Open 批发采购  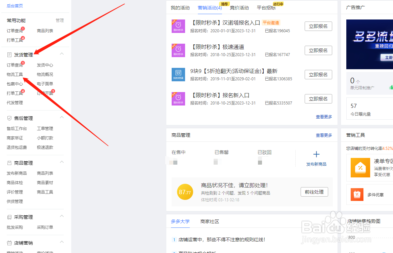click(x=15, y=227)
